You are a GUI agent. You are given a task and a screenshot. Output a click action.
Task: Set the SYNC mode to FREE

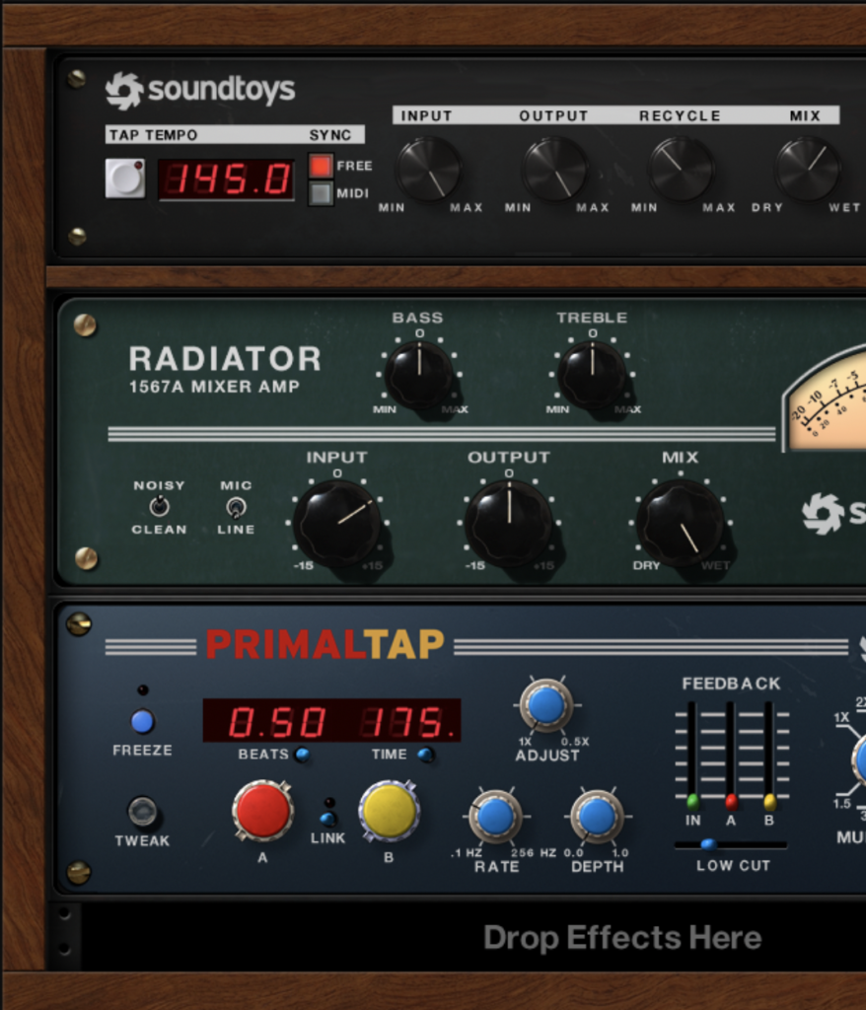(x=320, y=168)
